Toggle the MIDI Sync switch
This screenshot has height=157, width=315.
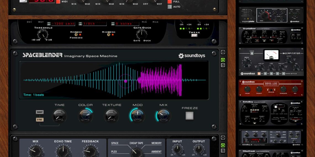(108, 35)
